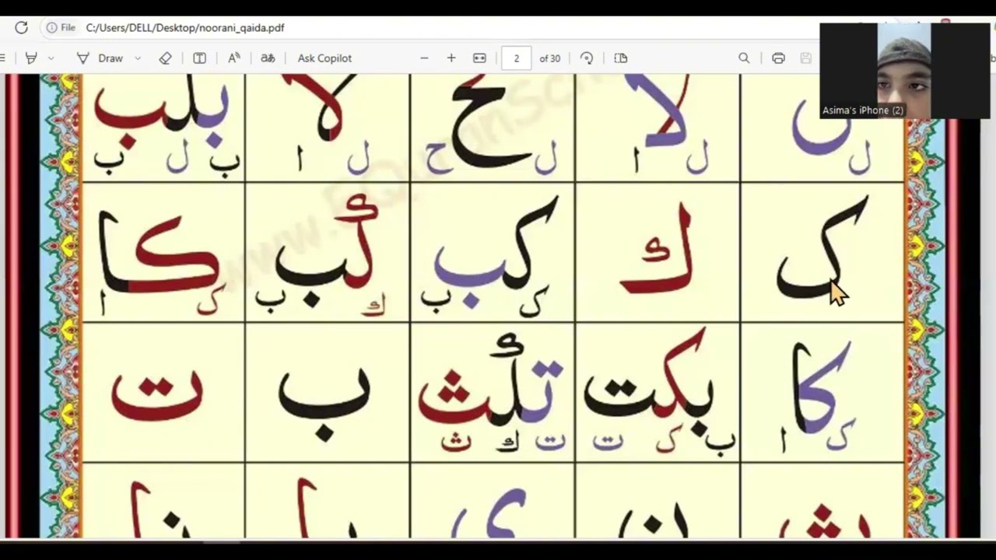Print the PDF document
The image size is (996, 560).
pyautogui.click(x=778, y=58)
